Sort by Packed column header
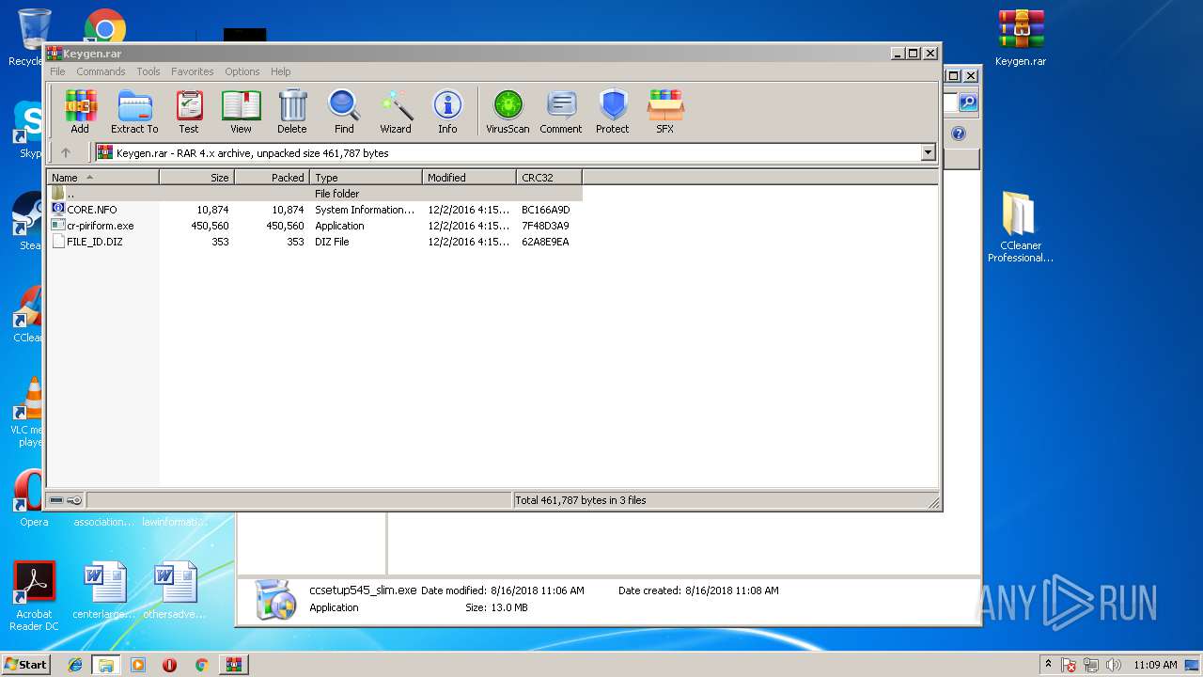 [272, 177]
